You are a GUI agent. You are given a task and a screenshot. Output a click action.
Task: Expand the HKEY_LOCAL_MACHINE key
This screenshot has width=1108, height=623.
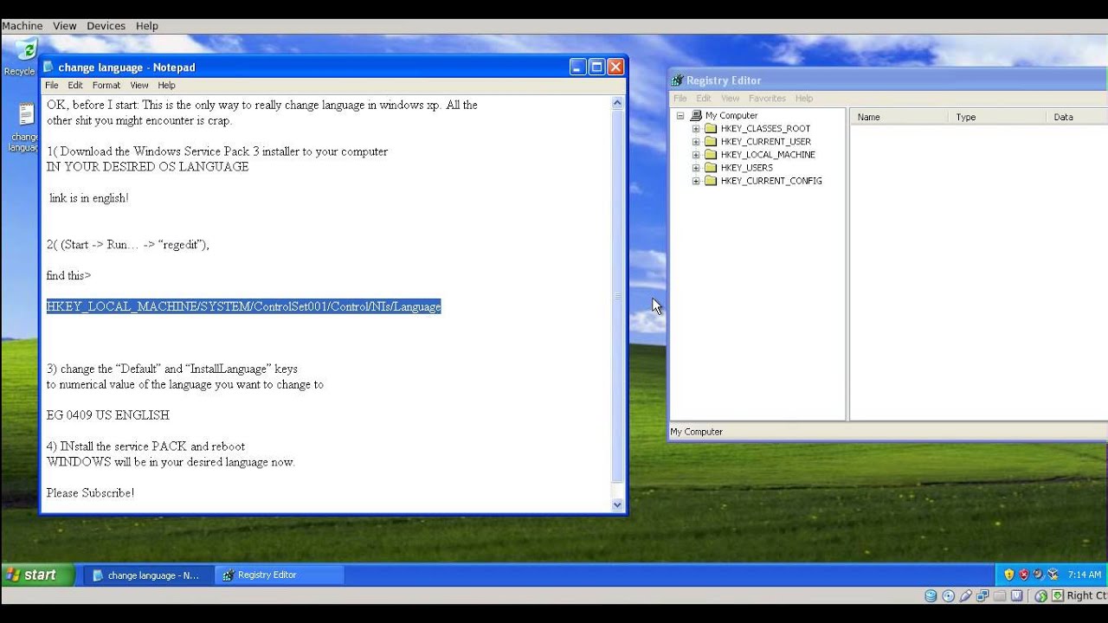(x=695, y=155)
